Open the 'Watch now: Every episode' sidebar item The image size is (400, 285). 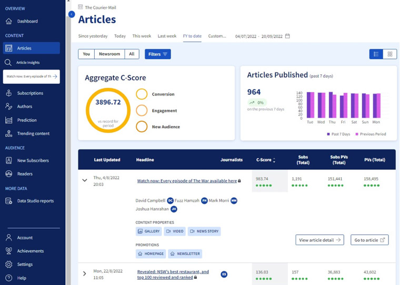[32, 76]
